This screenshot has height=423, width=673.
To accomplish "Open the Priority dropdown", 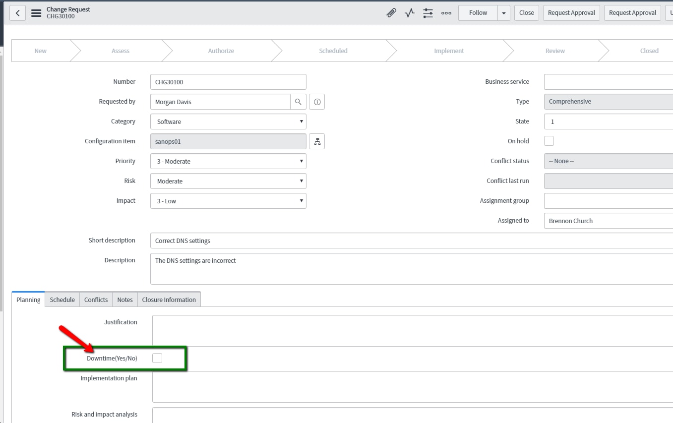I will pos(228,161).
